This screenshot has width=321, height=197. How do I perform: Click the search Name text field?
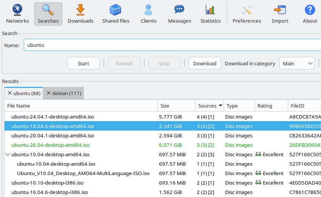coord(172,45)
